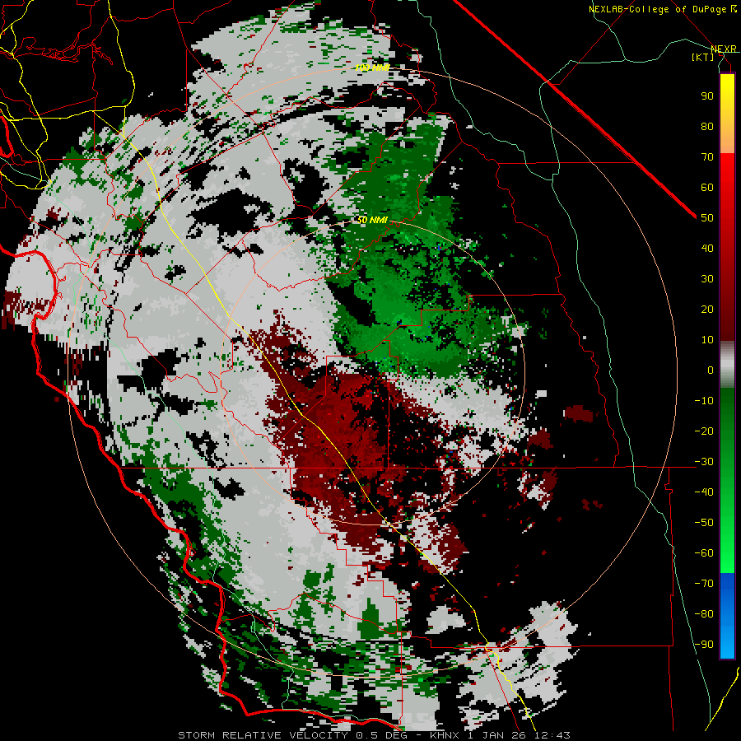Click the 50 value on velocity scale
The image size is (741, 741).
coord(707,218)
